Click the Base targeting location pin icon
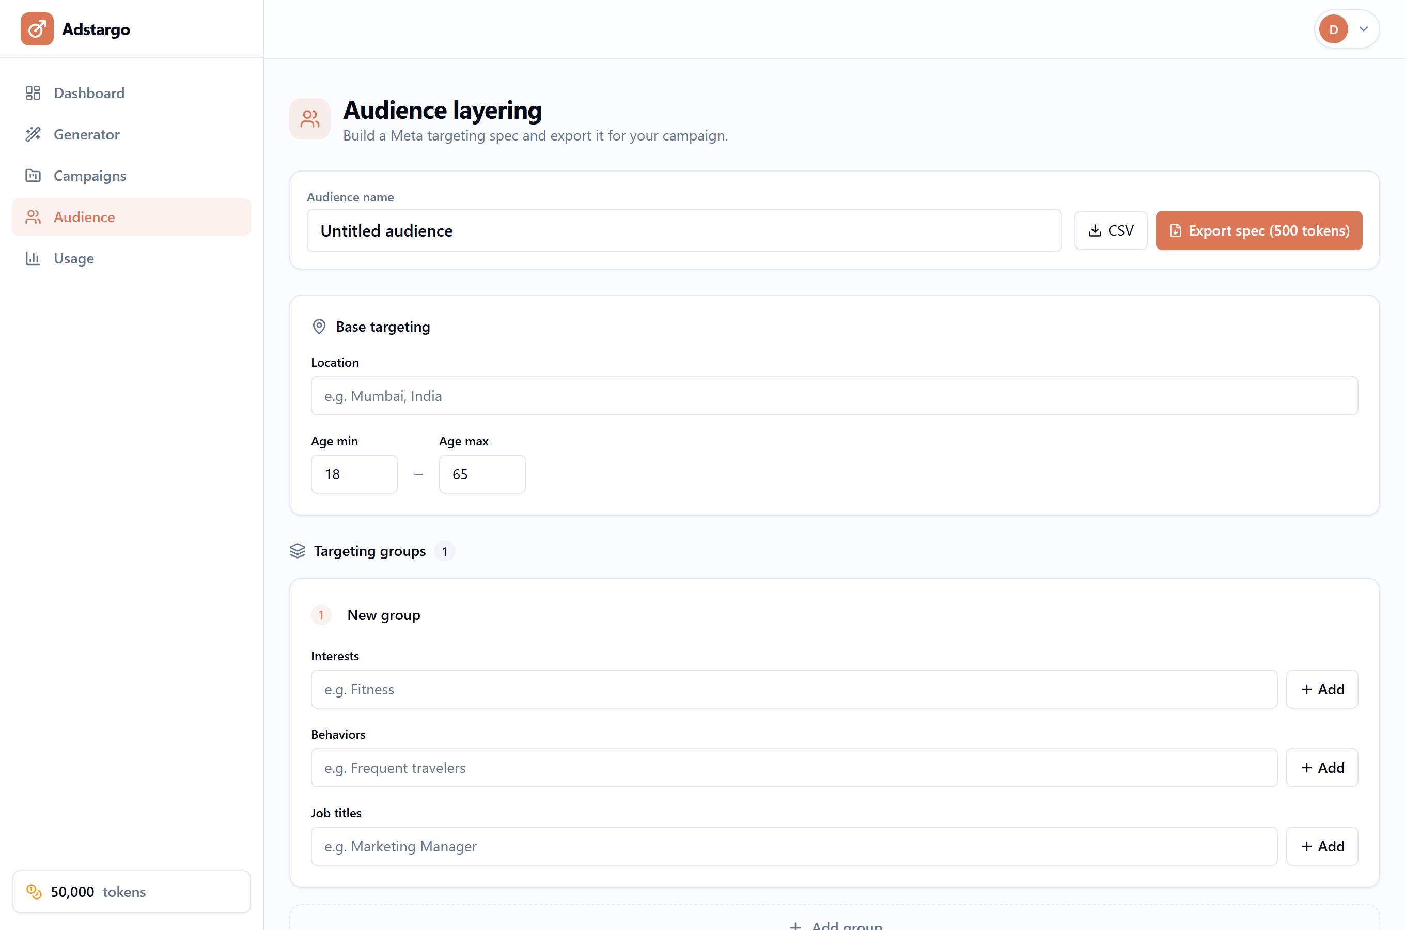Screen dimensions: 1405x930 [319, 327]
